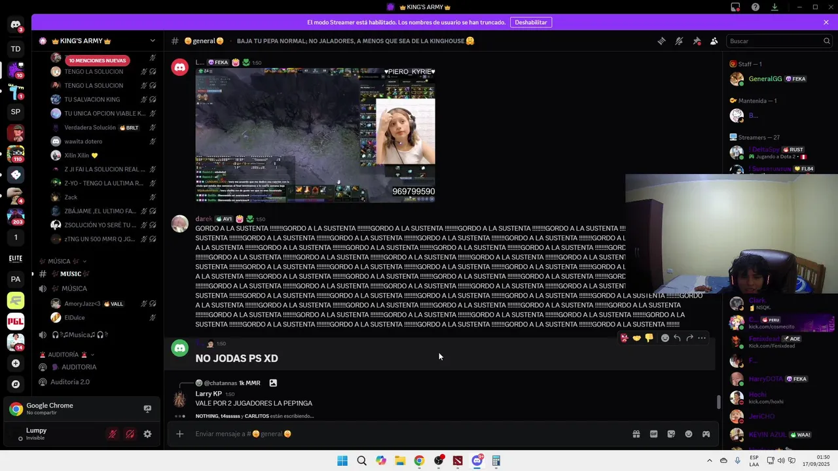Collapse the AUDITORÍA category
This screenshot has height=471, width=838.
pos(67,355)
